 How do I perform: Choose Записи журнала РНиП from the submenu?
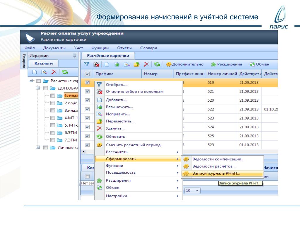pyautogui.click(x=222, y=173)
